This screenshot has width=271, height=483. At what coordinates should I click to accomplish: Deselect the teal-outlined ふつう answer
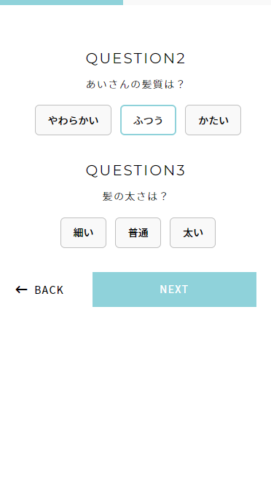148,120
